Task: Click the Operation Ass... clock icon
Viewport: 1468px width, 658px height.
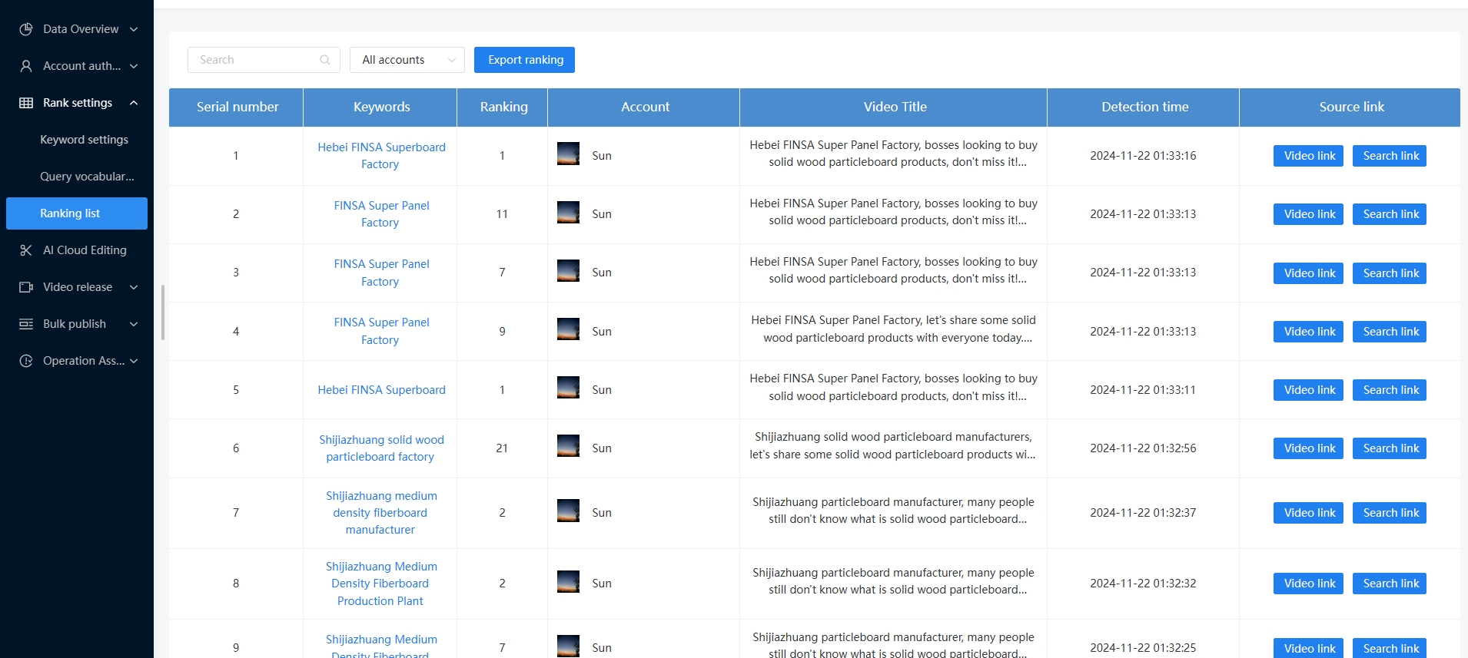Action: (x=26, y=361)
